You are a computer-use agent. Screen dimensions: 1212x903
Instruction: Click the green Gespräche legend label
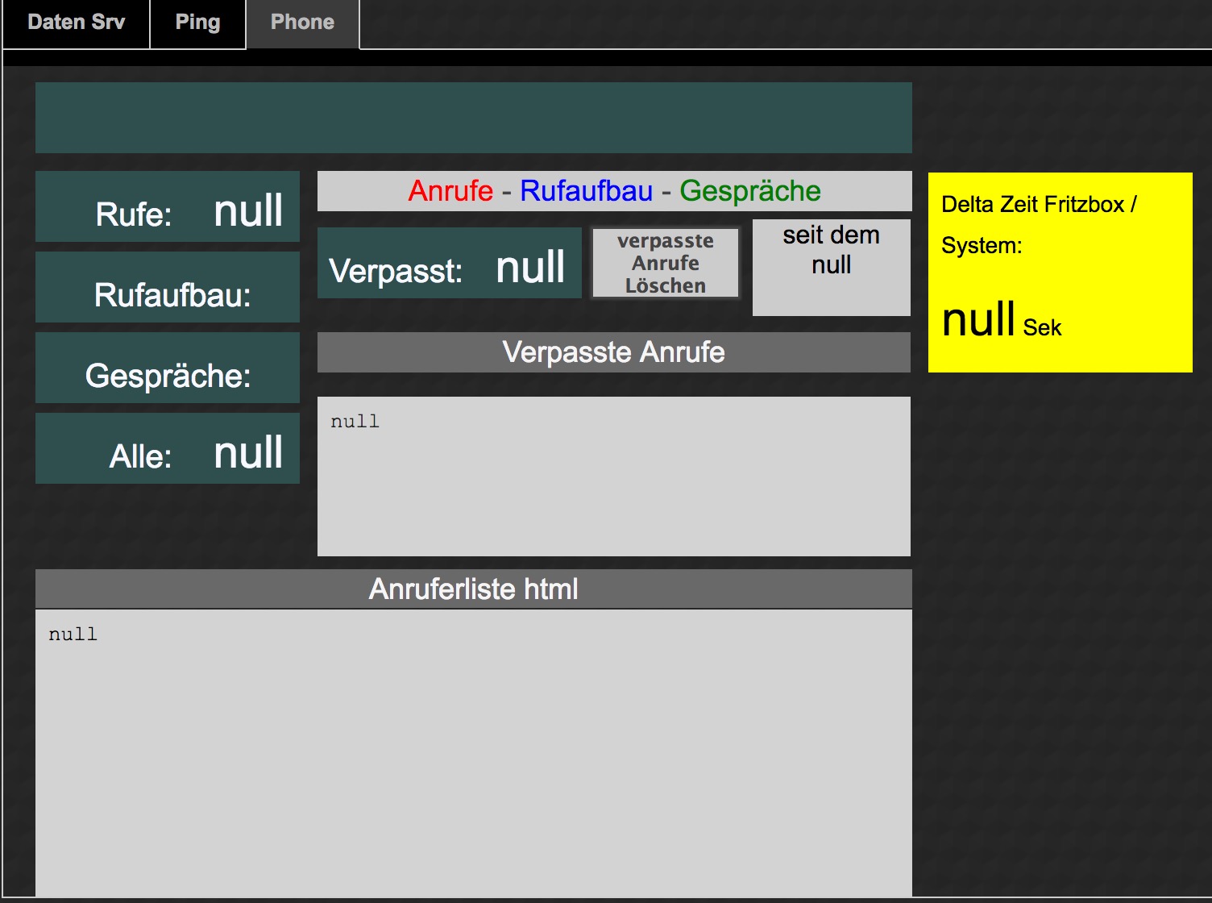pos(749,191)
